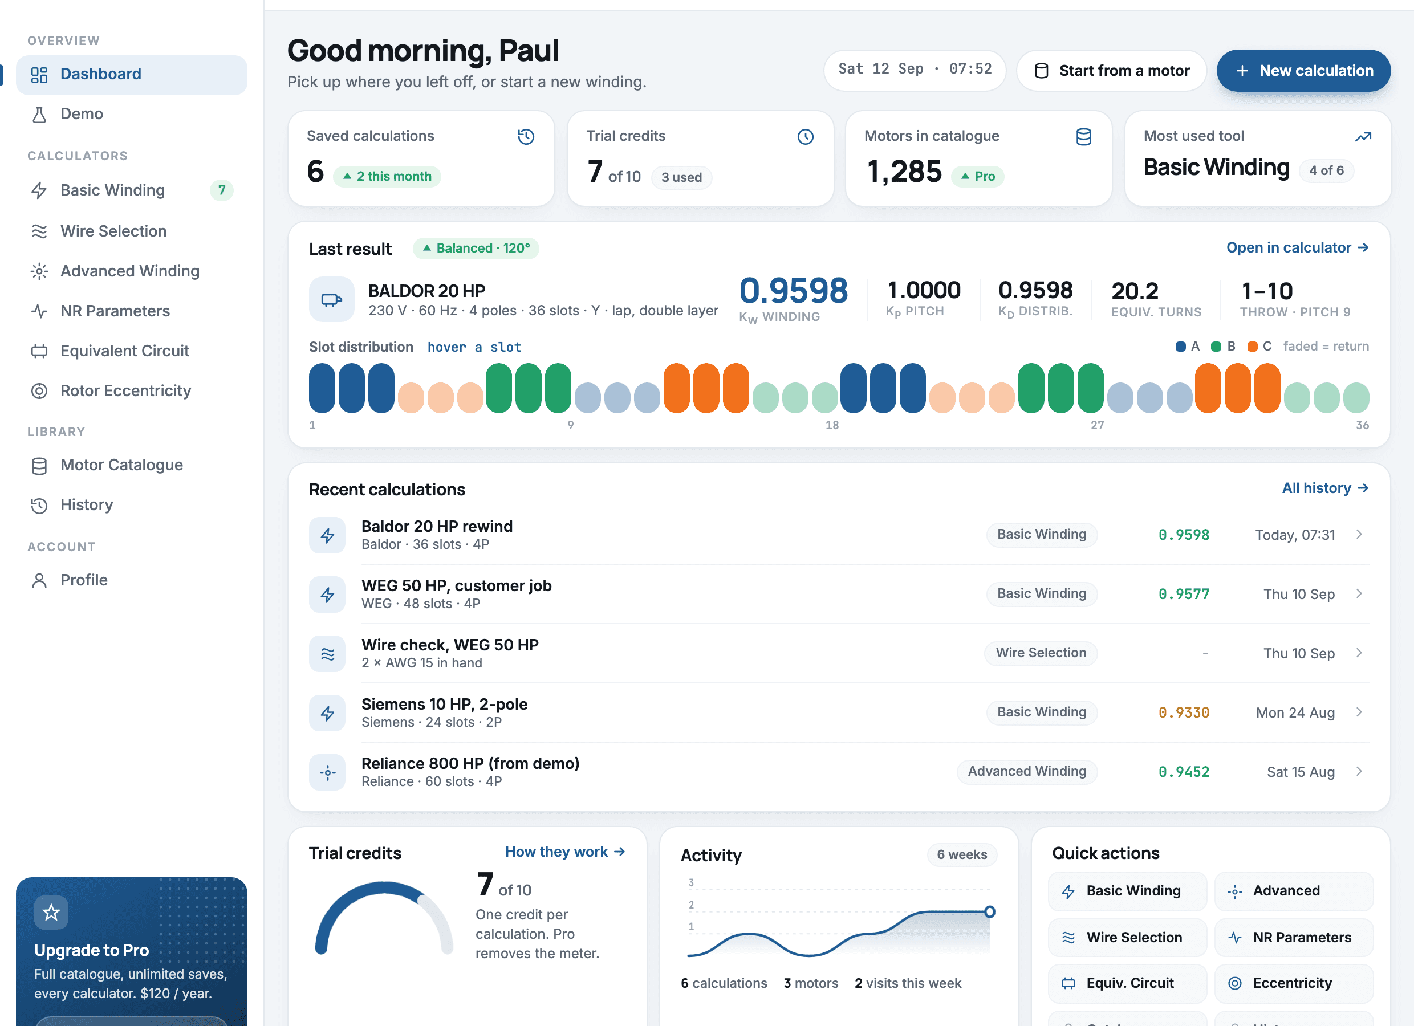Click the 6 weeks activity badge
The image size is (1414, 1026).
962,854
